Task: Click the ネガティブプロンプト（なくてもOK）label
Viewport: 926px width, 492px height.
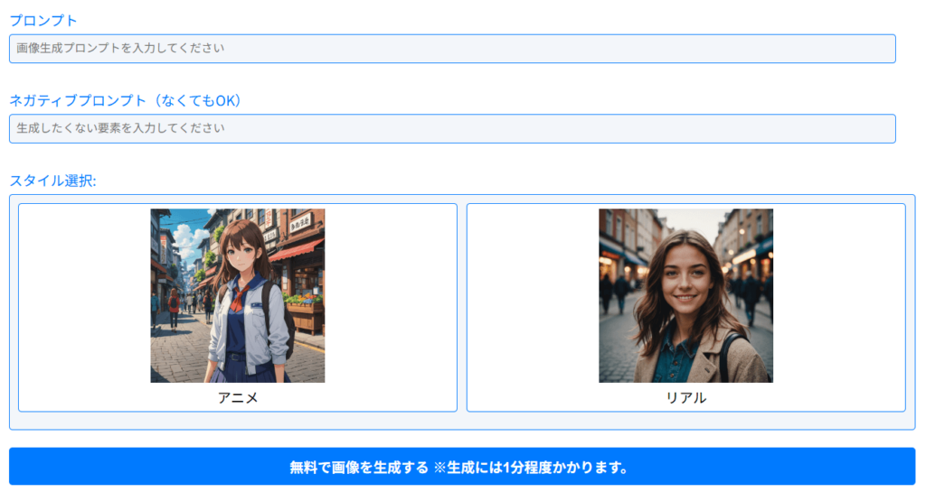Action: pyautogui.click(x=127, y=100)
